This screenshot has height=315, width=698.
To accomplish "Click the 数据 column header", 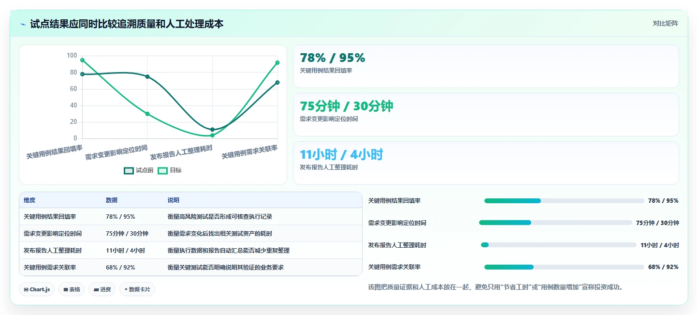I will (112, 200).
